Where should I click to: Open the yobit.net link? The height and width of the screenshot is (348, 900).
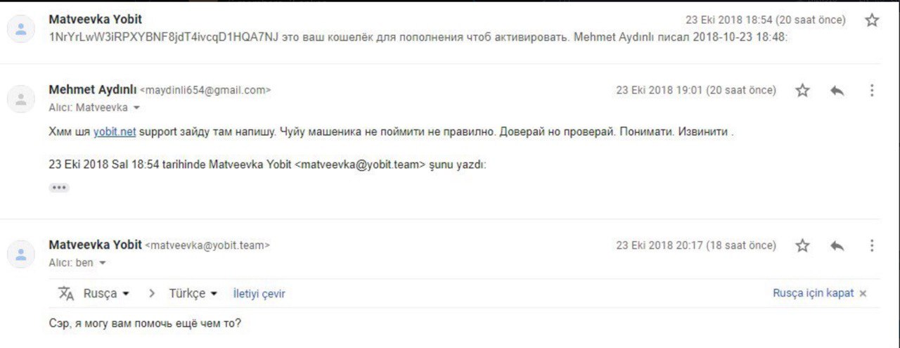pos(115,131)
